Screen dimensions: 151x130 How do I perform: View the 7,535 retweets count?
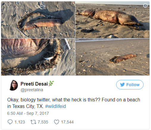point(43,122)
